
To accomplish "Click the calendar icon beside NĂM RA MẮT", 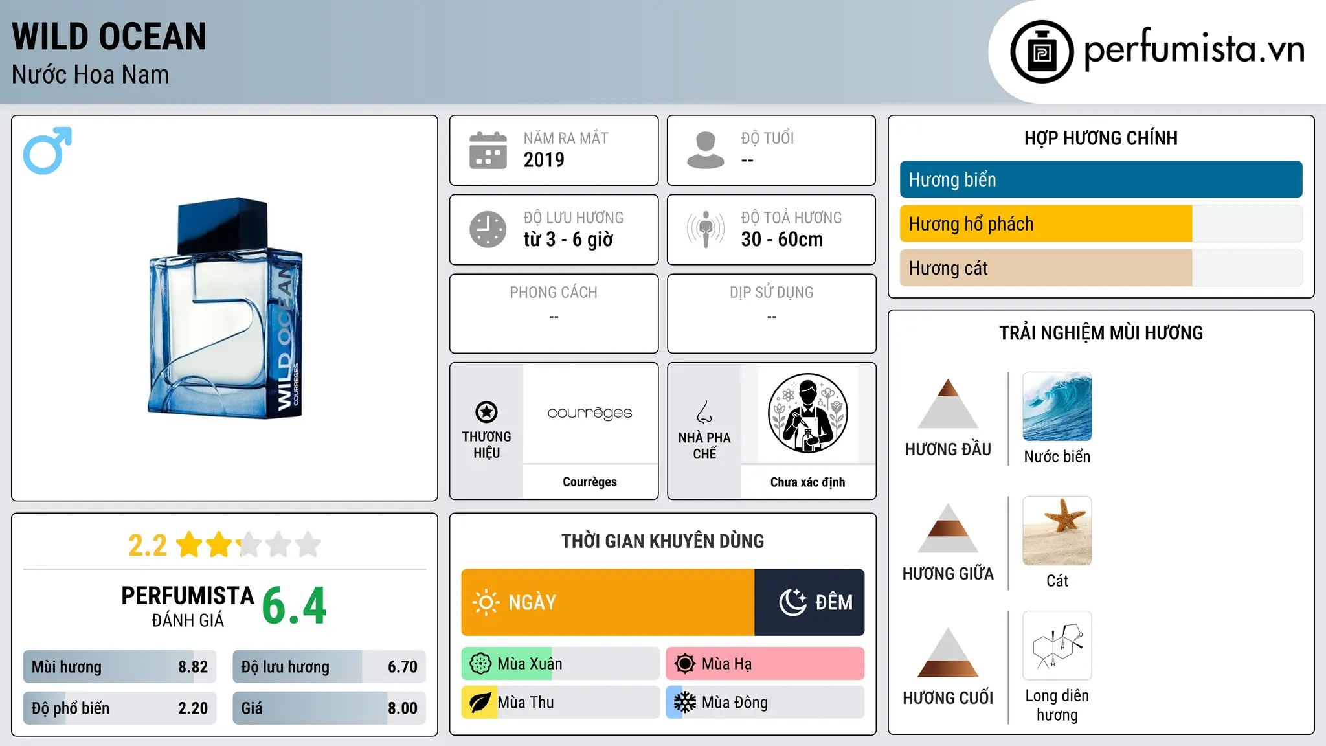I will click(488, 150).
